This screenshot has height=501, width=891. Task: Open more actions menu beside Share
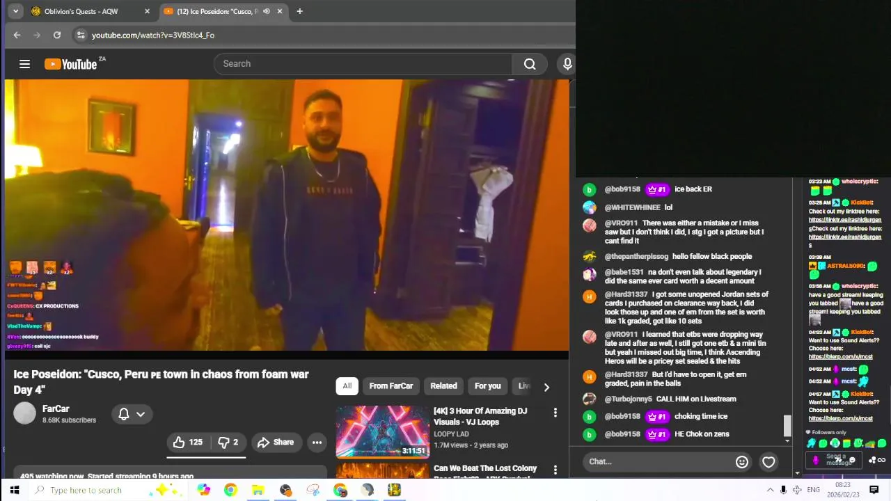pos(317,442)
